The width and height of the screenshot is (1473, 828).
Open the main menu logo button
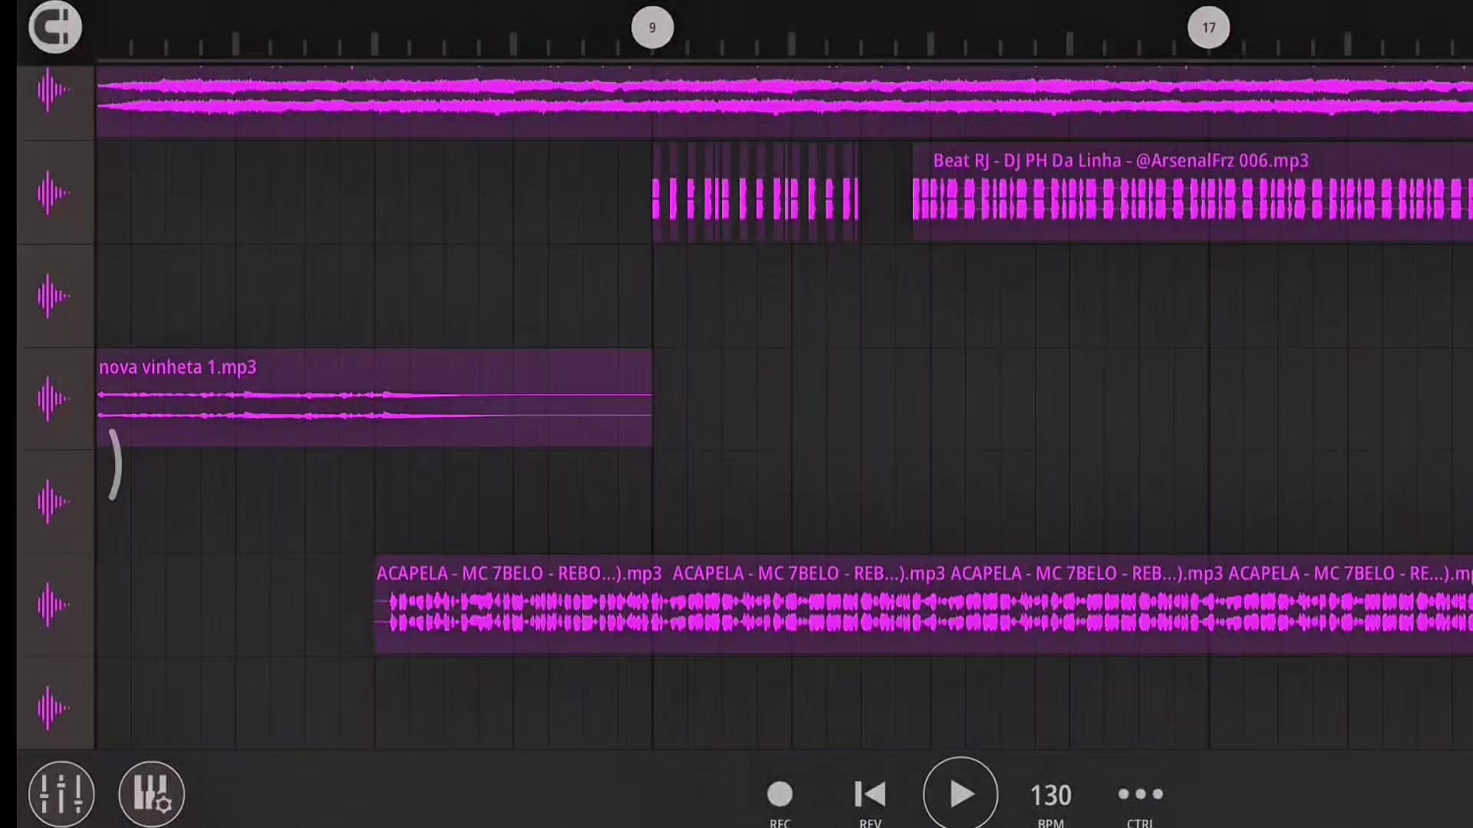(55, 28)
